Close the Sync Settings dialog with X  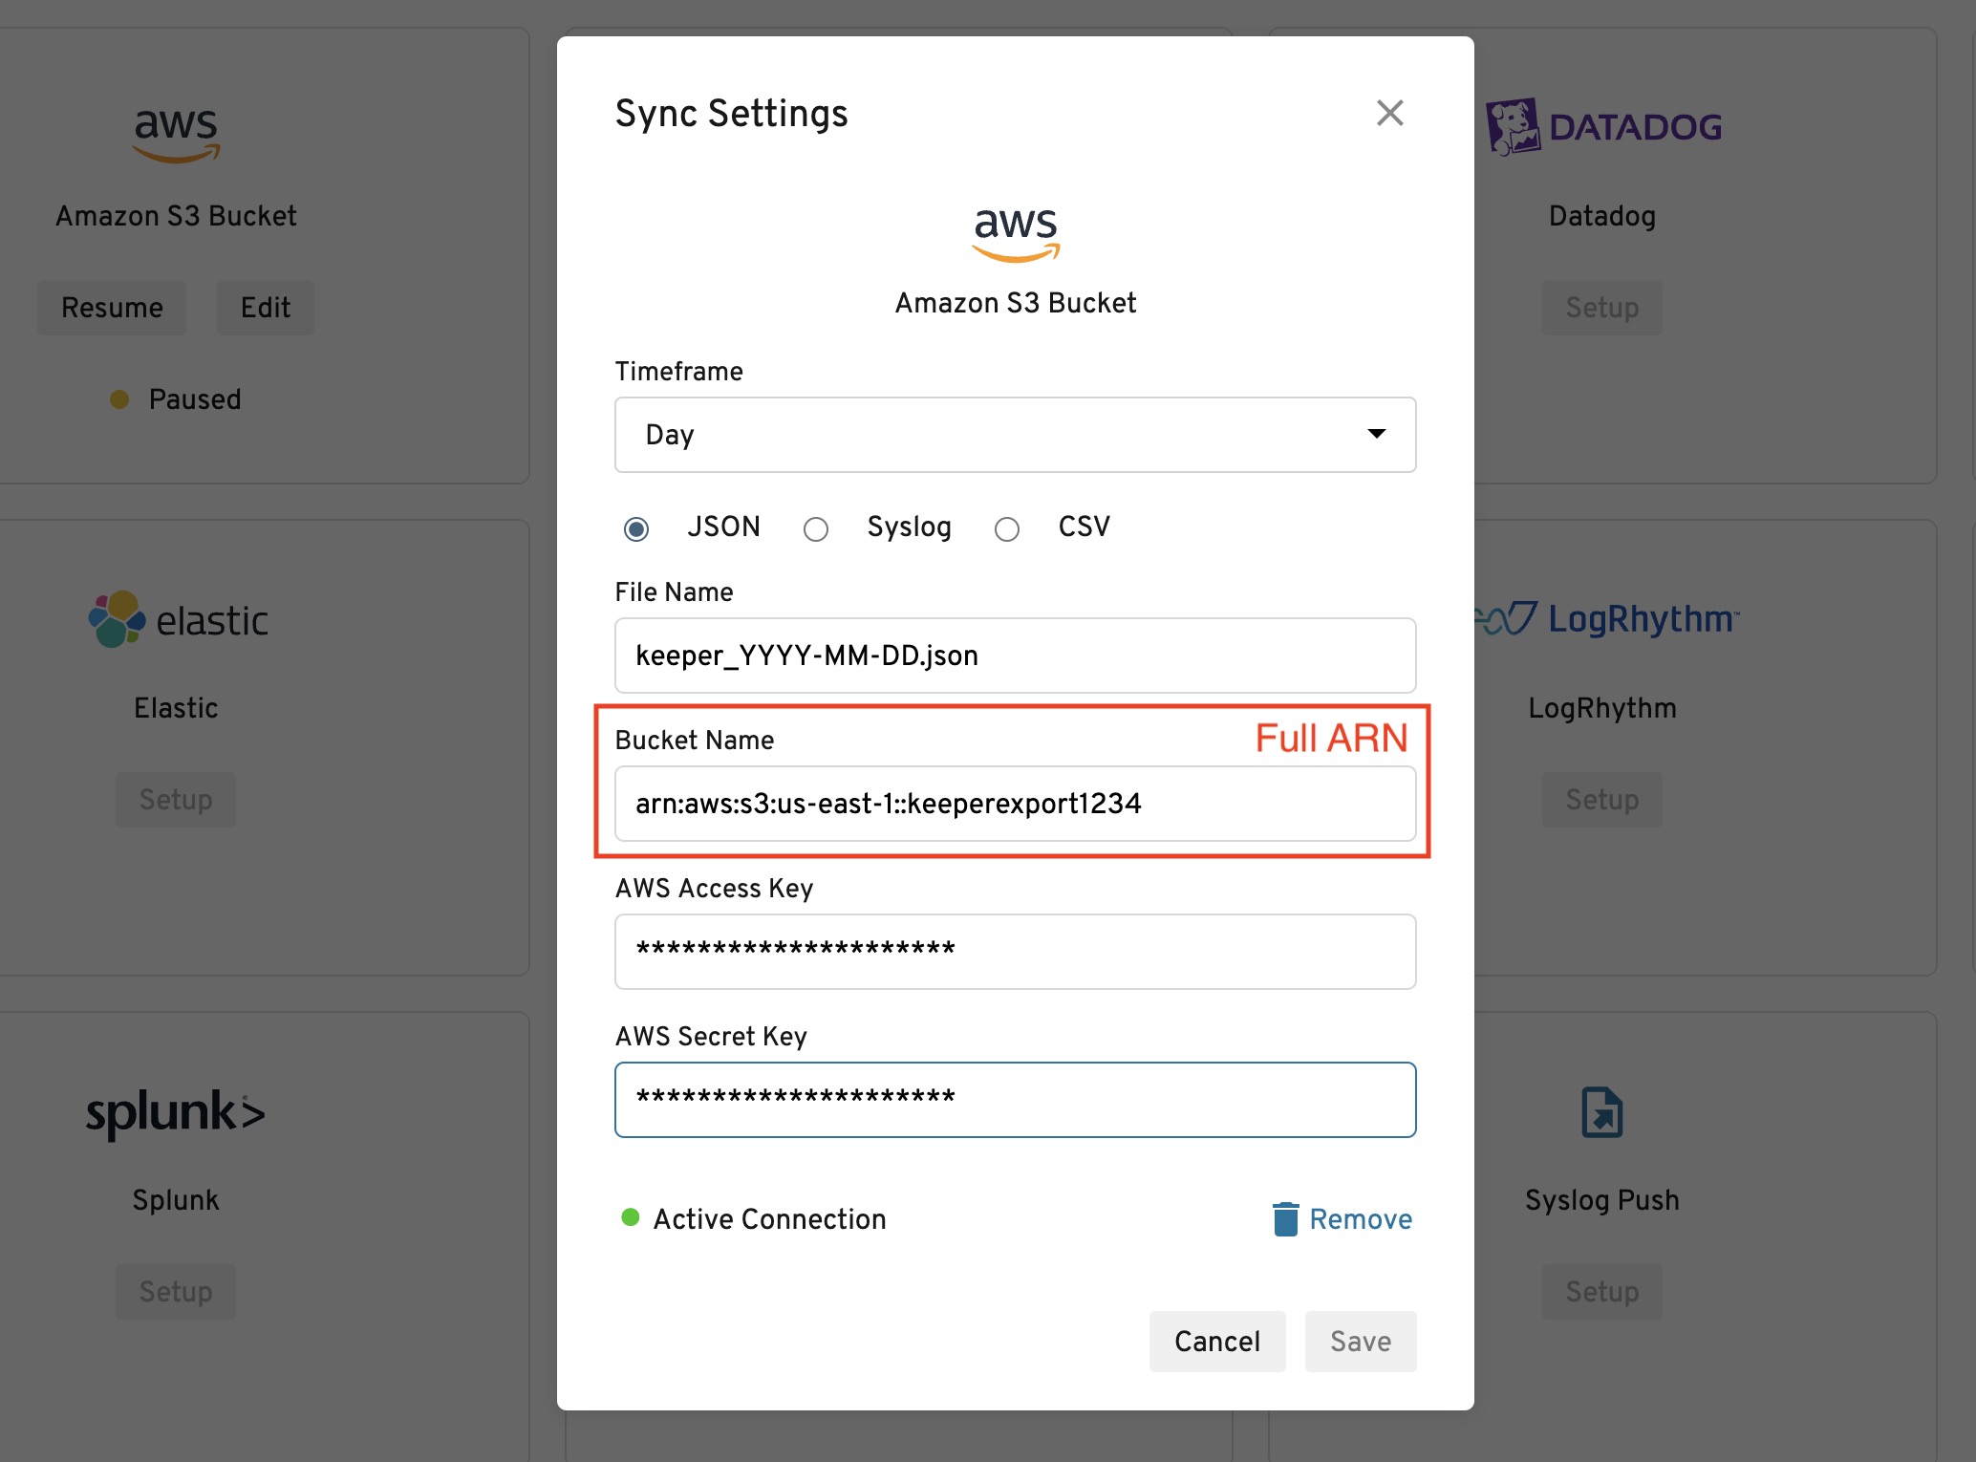[1389, 113]
